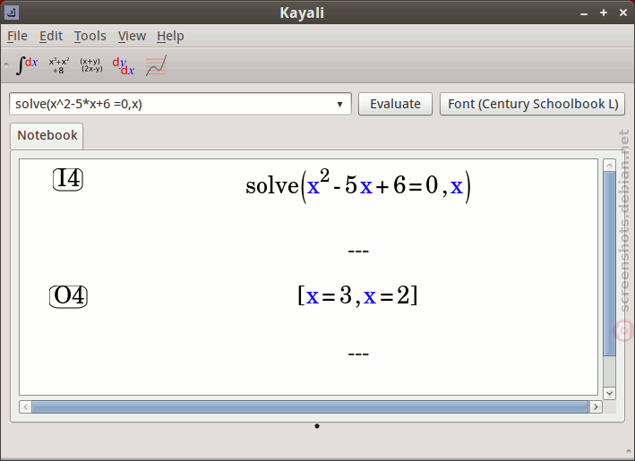Select the Notebook tab
The height and width of the screenshot is (461, 635).
coord(47,135)
